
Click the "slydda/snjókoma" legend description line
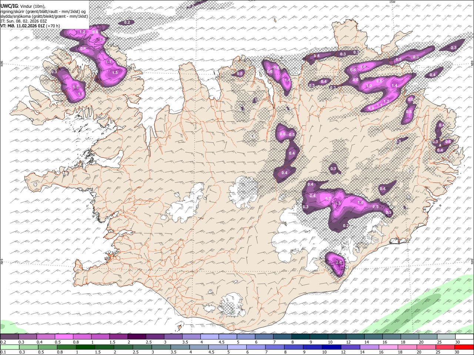click(x=44, y=16)
